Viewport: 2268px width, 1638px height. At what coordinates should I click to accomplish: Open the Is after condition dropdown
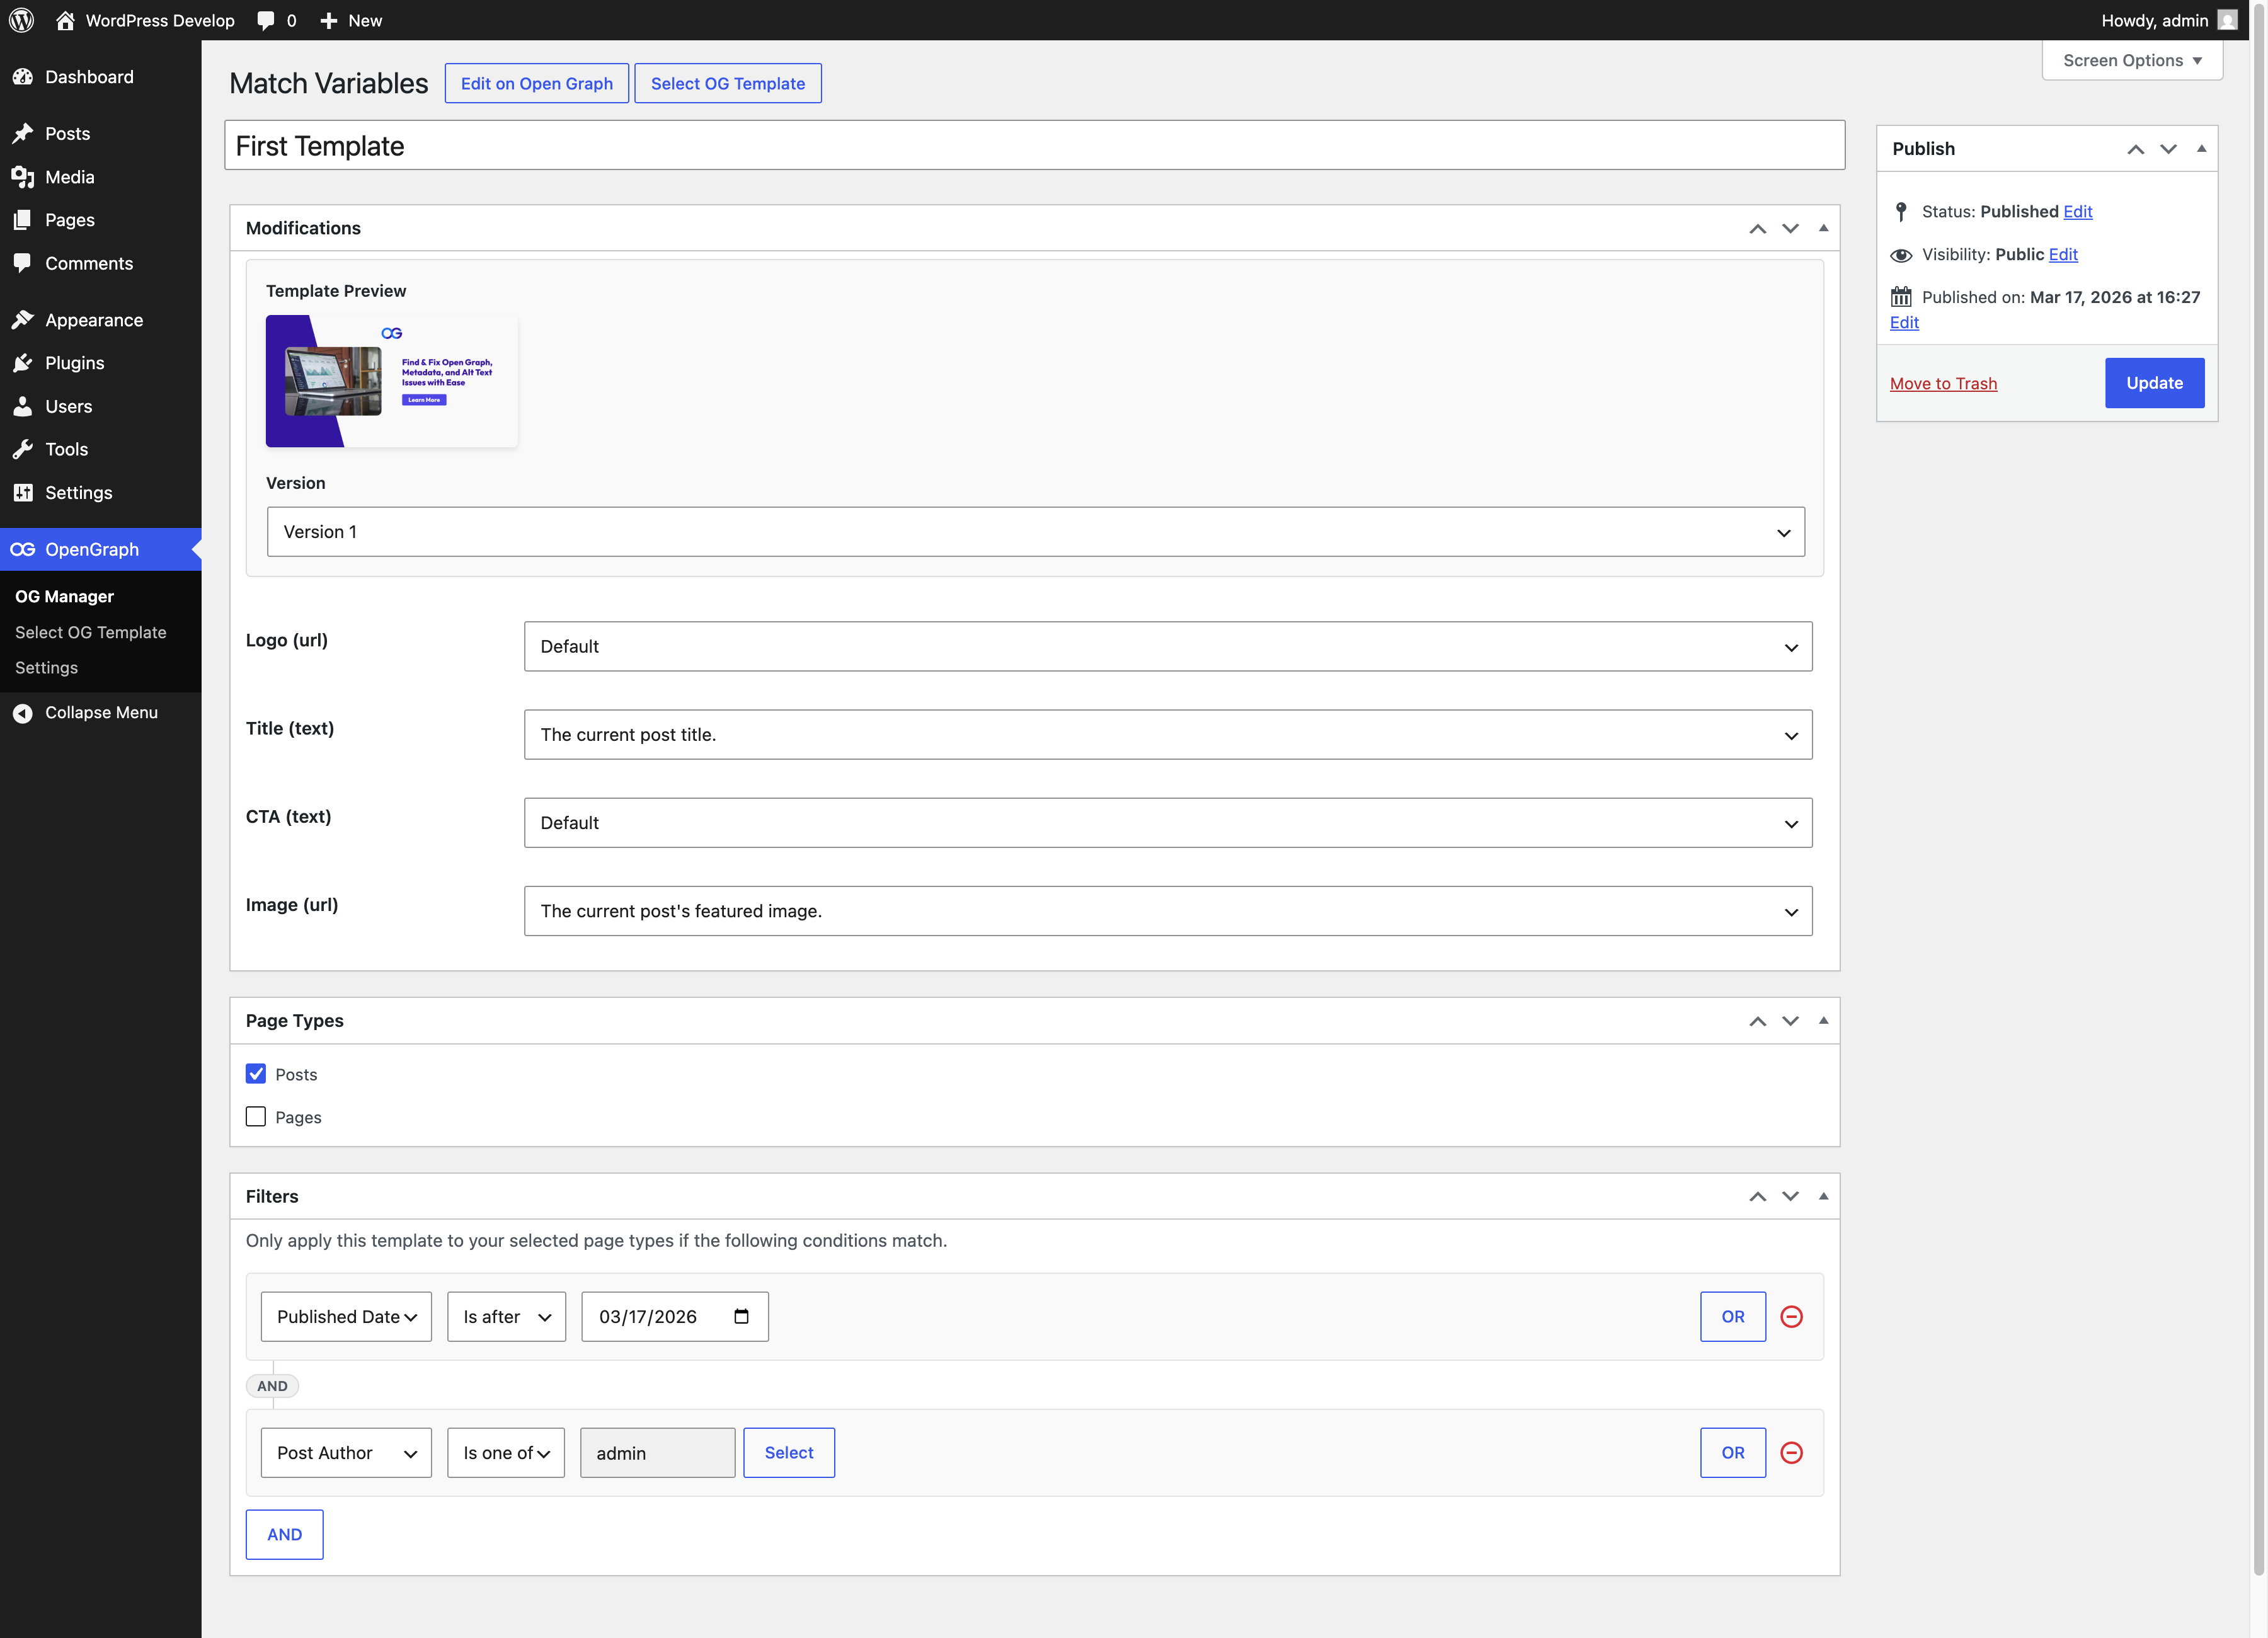(x=506, y=1316)
